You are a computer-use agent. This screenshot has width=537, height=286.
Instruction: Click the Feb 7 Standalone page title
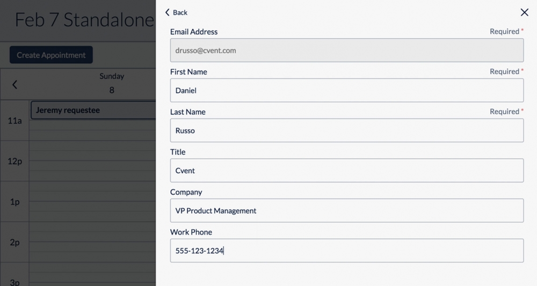[84, 20]
